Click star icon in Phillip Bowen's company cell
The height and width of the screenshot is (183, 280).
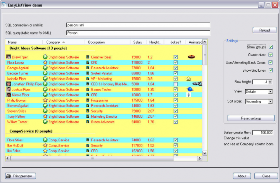(x=45, y=100)
